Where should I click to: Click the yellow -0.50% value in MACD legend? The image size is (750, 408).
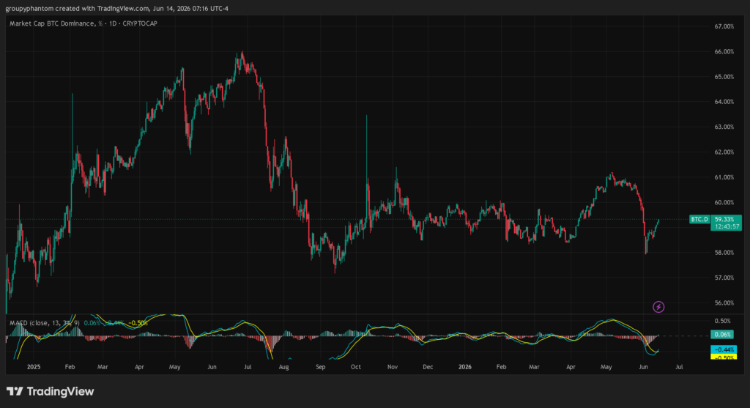click(138, 323)
